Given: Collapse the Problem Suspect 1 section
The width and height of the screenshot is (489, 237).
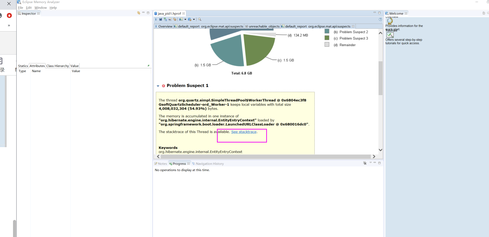Looking at the screenshot, I should pyautogui.click(x=158, y=86).
